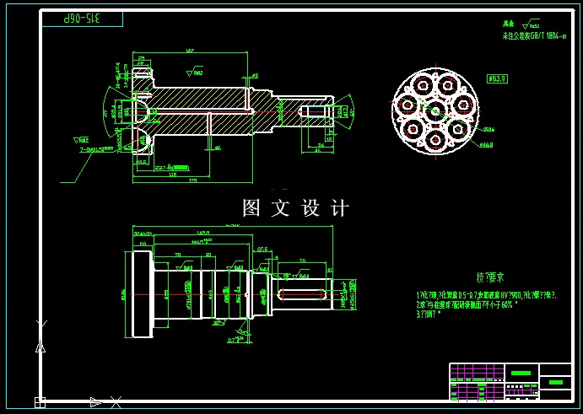Select the 145.5 dimension on lower shaft view
This screenshot has height=414, width=583.
click(x=203, y=233)
